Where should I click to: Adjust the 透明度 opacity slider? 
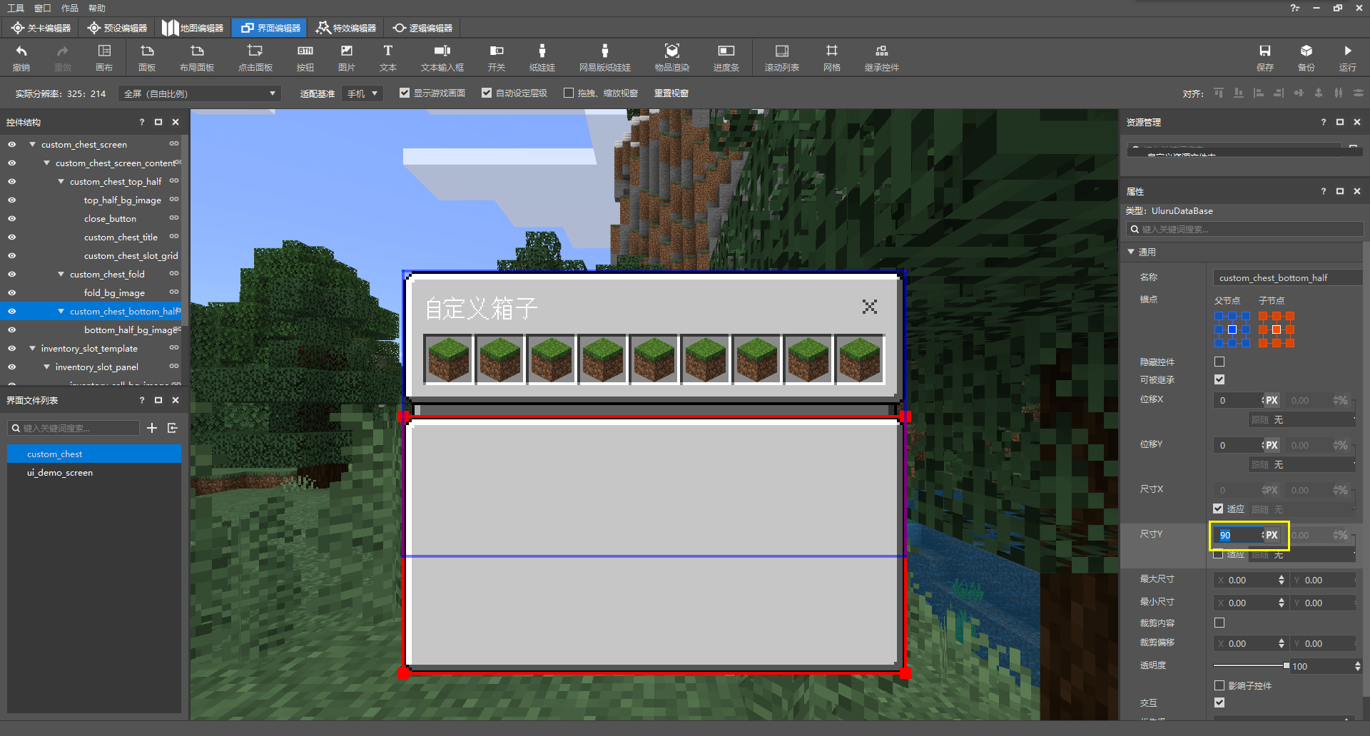click(x=1252, y=665)
